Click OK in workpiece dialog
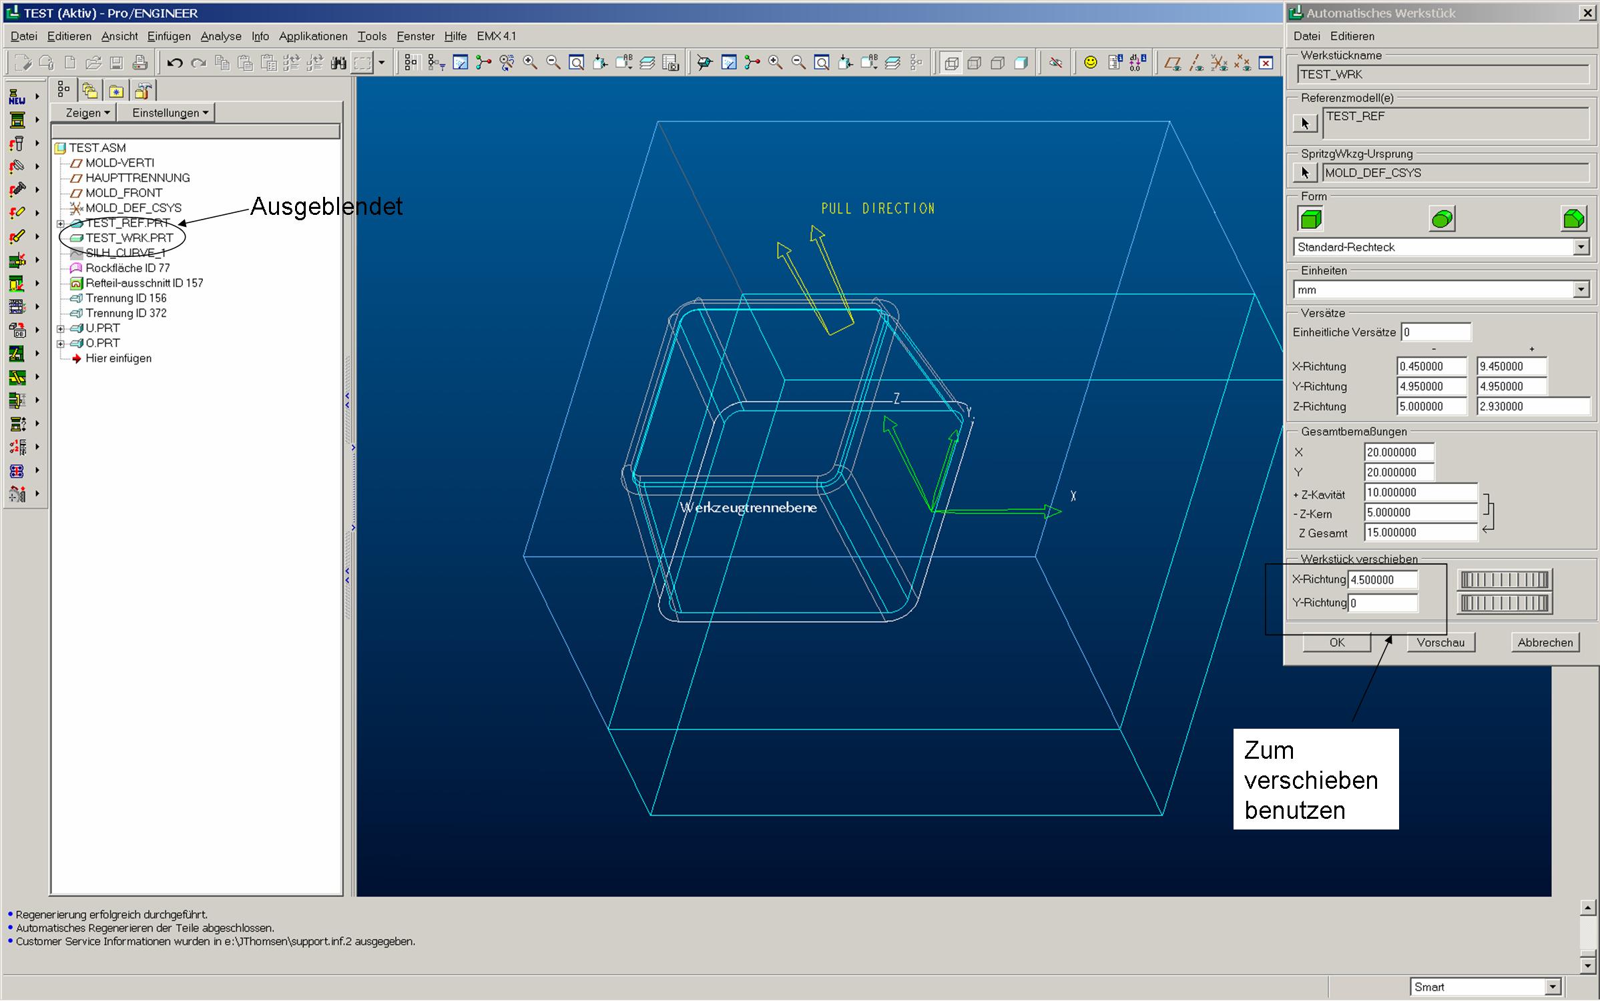Screen dimensions: 1600x1001 [1337, 642]
